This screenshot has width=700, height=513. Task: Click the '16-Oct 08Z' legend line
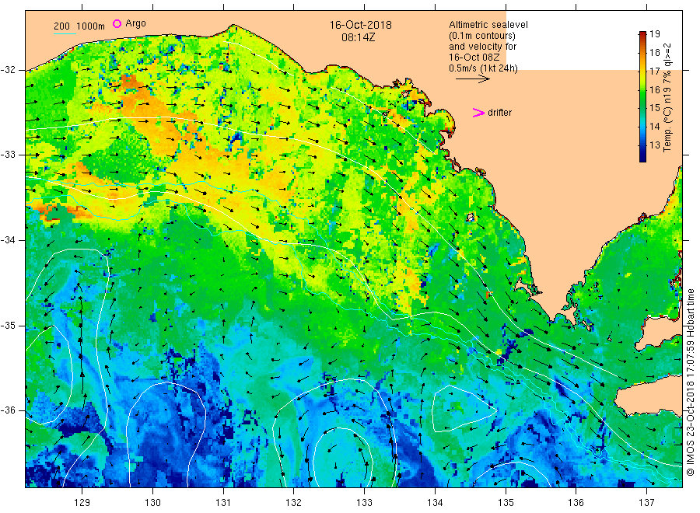click(474, 58)
